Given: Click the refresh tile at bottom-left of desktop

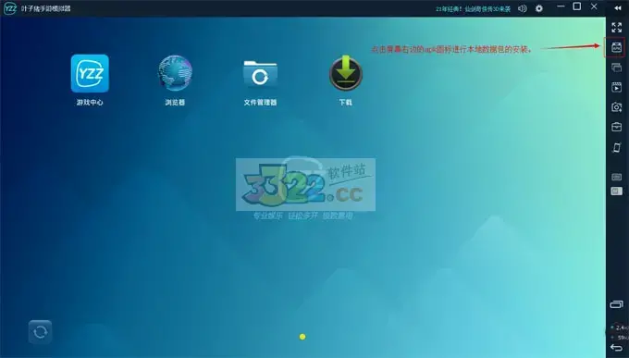Looking at the screenshot, I should [x=40, y=332].
